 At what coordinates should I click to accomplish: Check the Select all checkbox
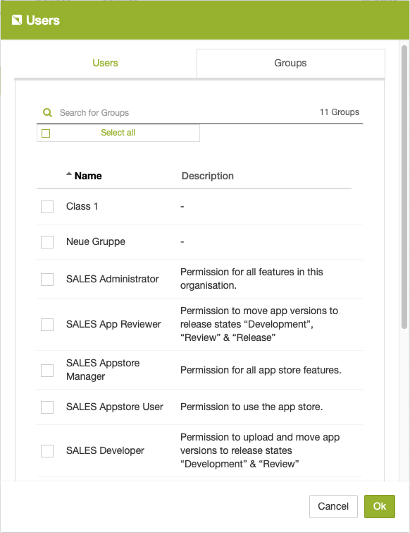tap(46, 133)
